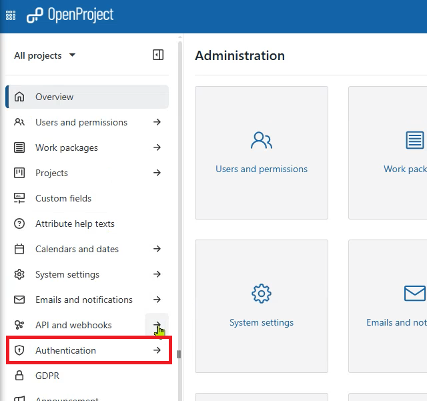Open API and webhooks sidebar item
This screenshot has width=427, height=401.
coord(73,325)
